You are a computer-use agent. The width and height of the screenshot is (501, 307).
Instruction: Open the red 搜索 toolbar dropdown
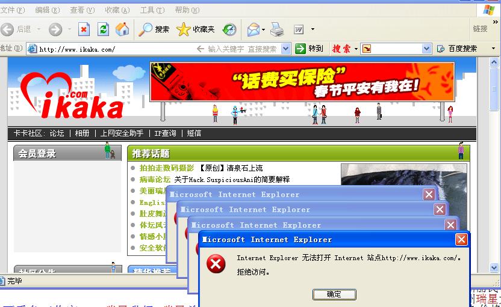tap(356, 49)
